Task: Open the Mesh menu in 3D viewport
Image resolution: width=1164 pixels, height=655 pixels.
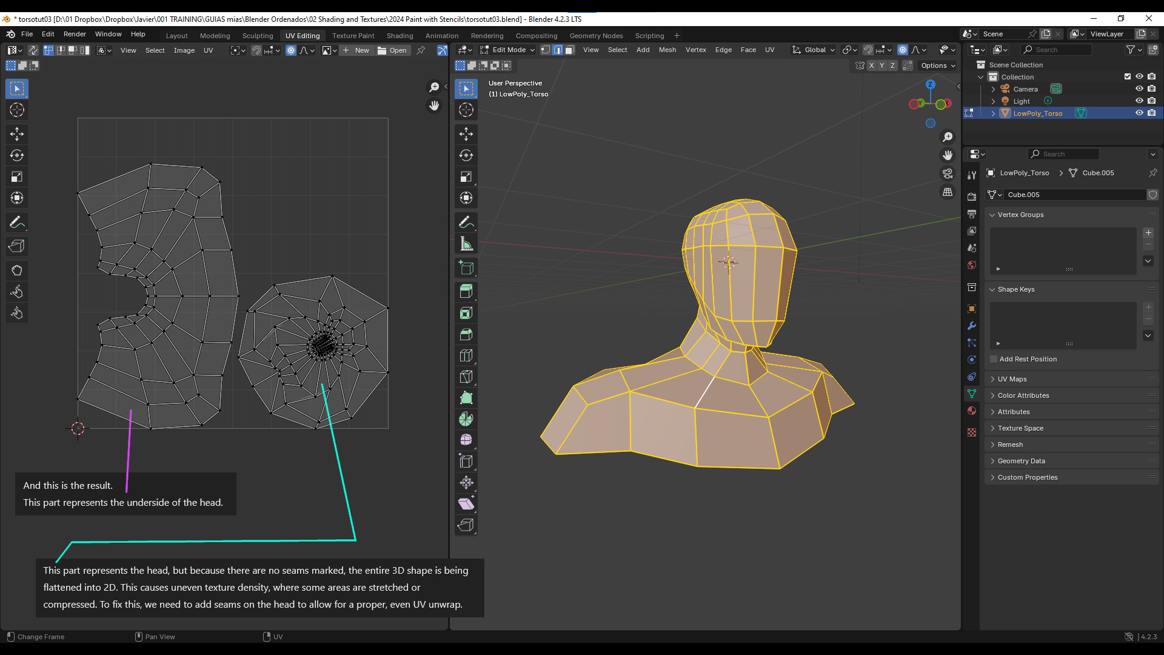Action: (x=667, y=50)
